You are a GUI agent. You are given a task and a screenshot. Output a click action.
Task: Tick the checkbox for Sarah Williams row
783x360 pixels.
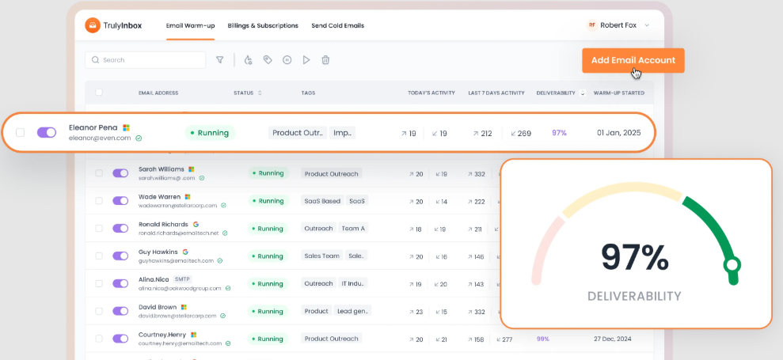point(99,173)
